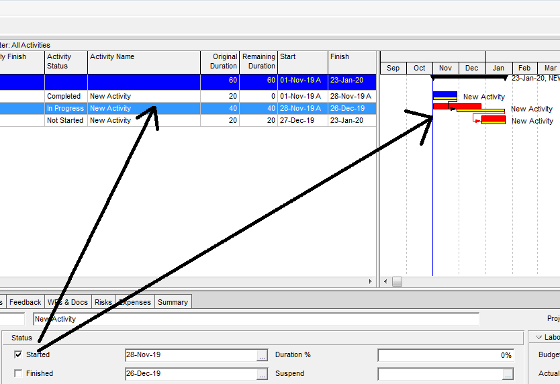Select the In Progress status cell

(66, 108)
